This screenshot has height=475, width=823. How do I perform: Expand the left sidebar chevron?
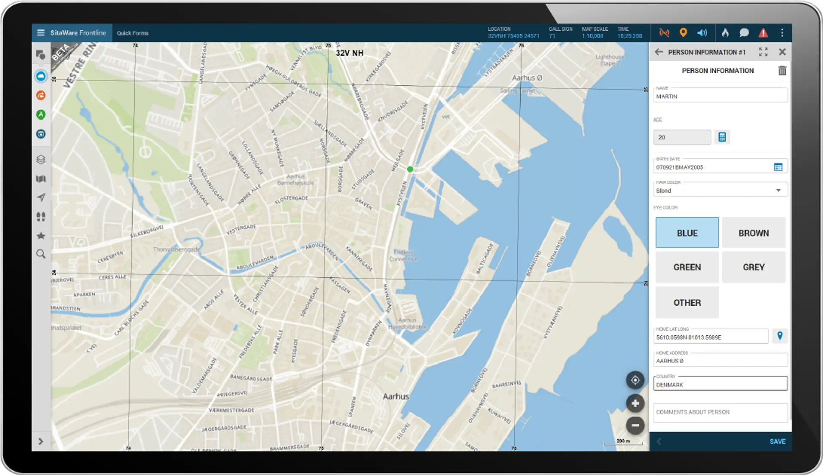tap(41, 441)
